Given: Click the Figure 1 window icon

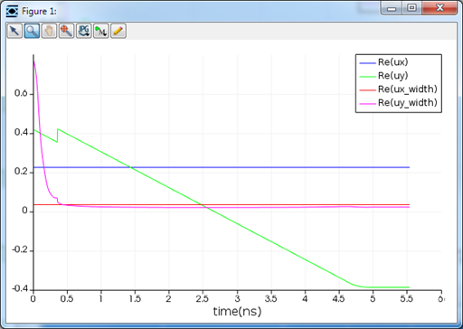Looking at the screenshot, I should (12, 12).
